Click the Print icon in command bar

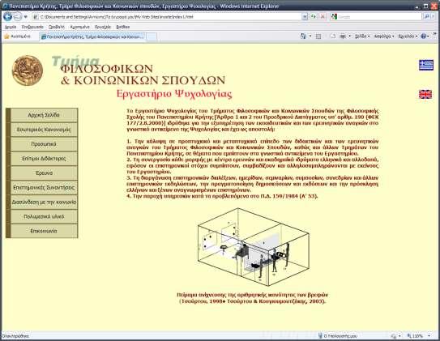pos(343,36)
